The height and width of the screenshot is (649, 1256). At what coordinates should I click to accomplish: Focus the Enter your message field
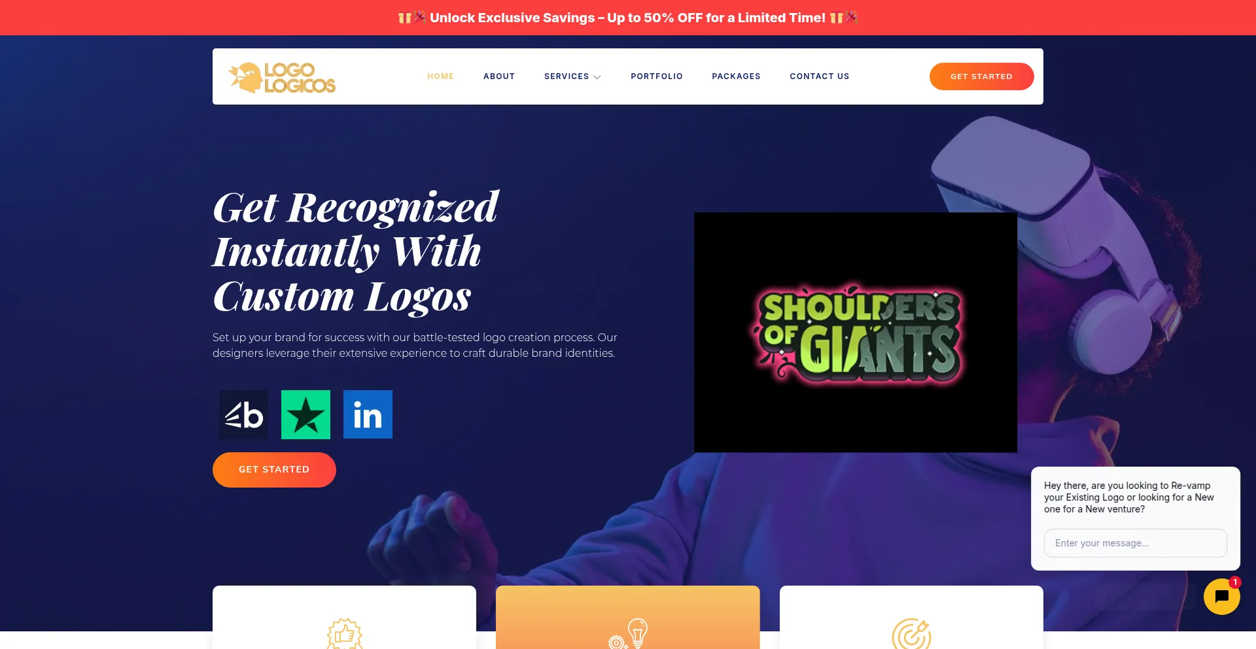click(x=1135, y=543)
